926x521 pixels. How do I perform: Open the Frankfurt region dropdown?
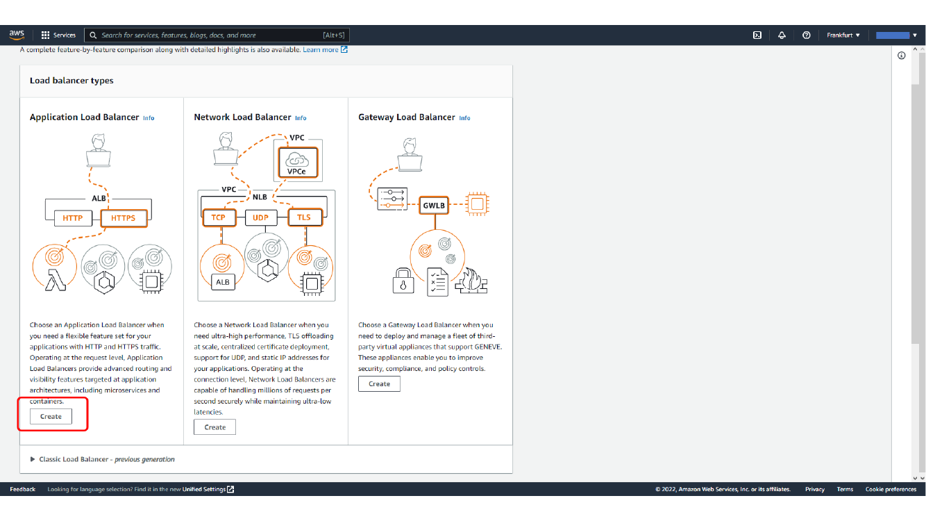[843, 35]
